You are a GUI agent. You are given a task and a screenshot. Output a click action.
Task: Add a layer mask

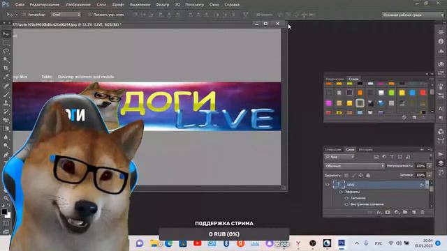point(388,212)
